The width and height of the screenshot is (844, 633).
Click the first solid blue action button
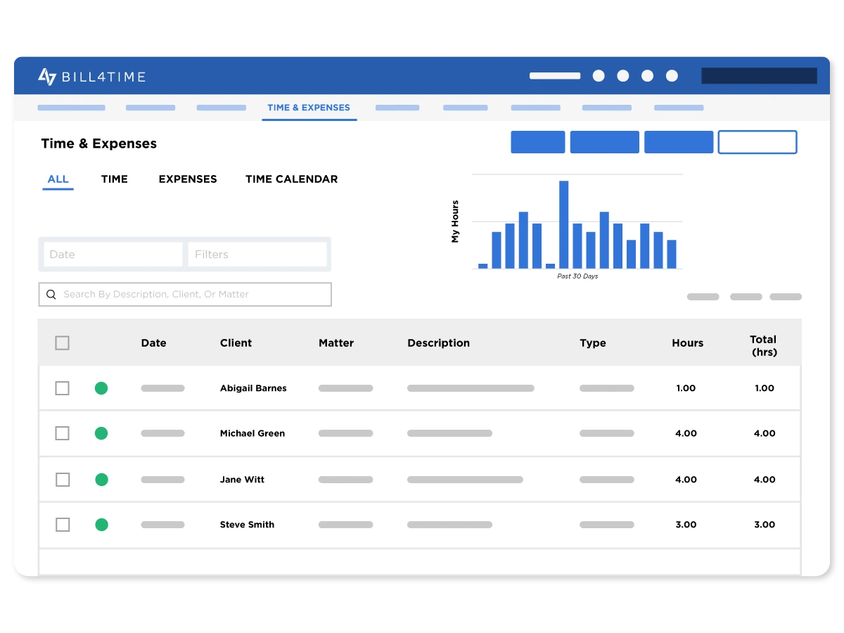[x=537, y=142]
